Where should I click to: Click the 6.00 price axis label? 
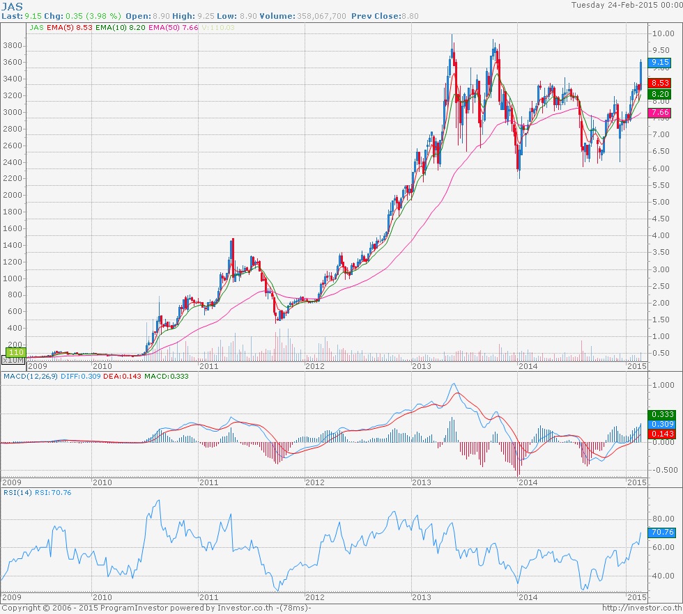point(661,168)
